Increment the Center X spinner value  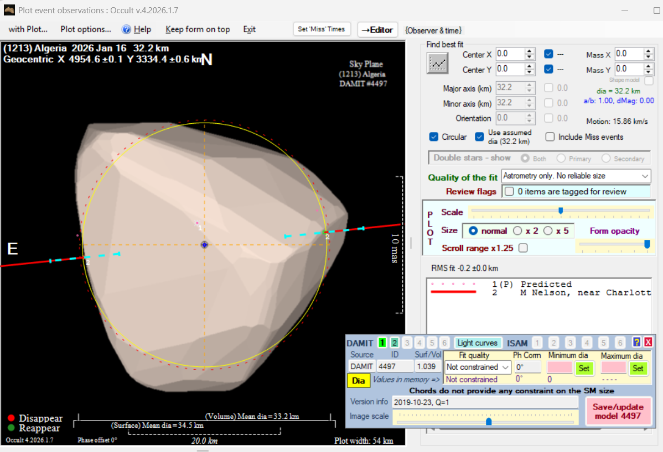(530, 51)
